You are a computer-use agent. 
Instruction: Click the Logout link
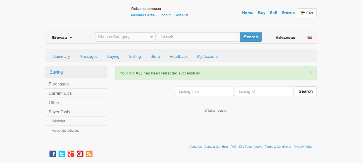click(x=165, y=15)
